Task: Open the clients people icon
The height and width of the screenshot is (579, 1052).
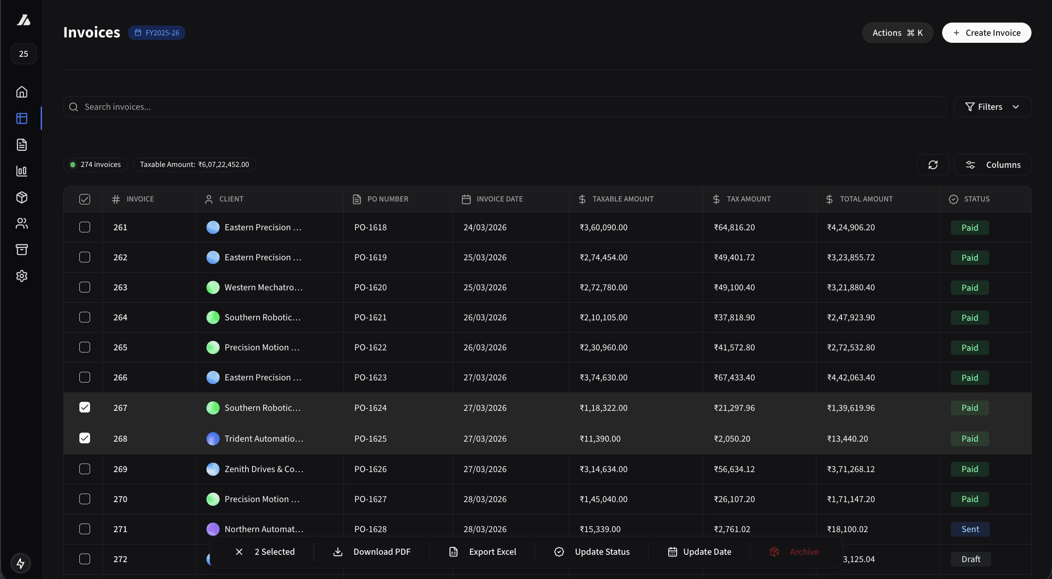Action: (x=22, y=223)
